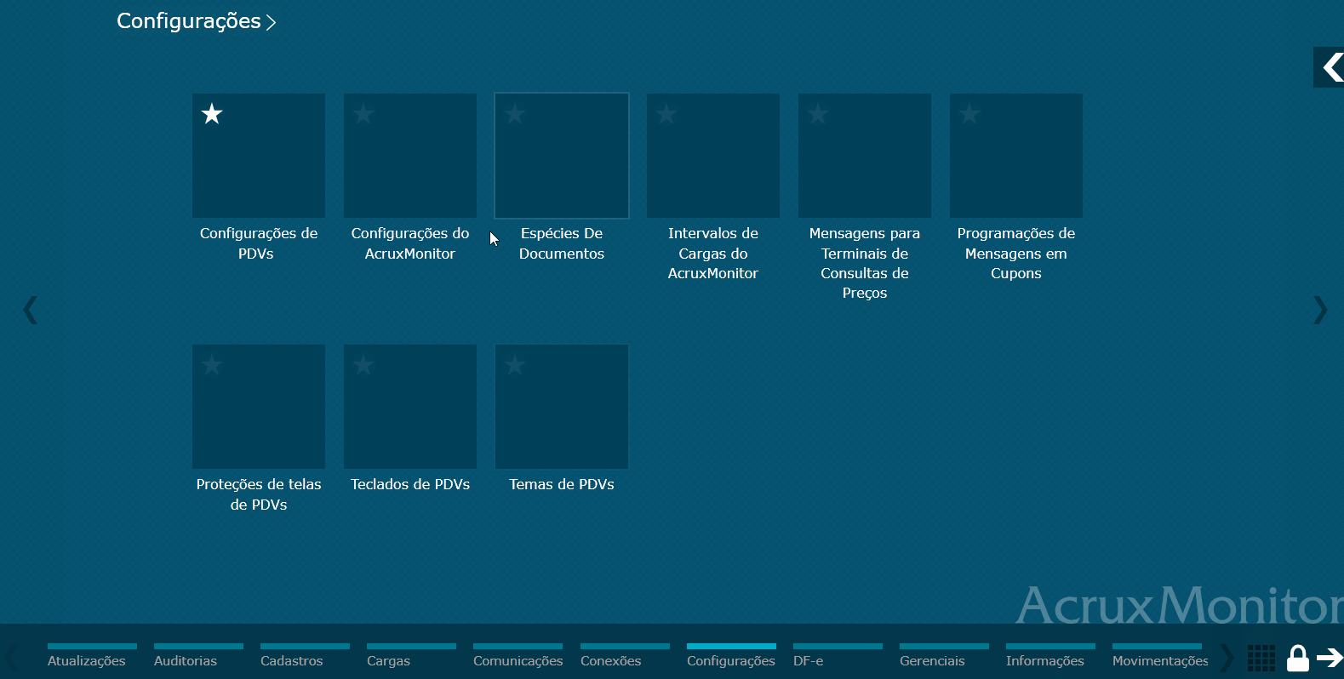Image resolution: width=1344 pixels, height=679 pixels.
Task: Click the Temas de PDVs label
Action: pos(562,484)
